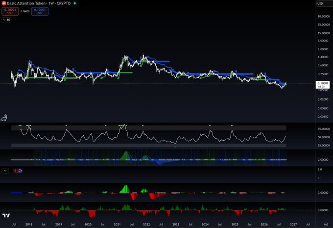Click the 2023 time axis label
The image size is (333, 228).
tap(176, 225)
